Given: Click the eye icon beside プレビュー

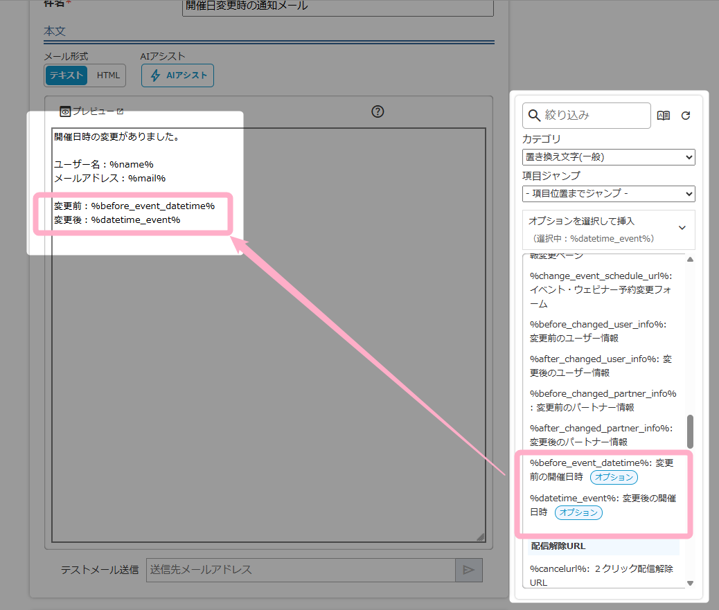Looking at the screenshot, I should pos(65,111).
